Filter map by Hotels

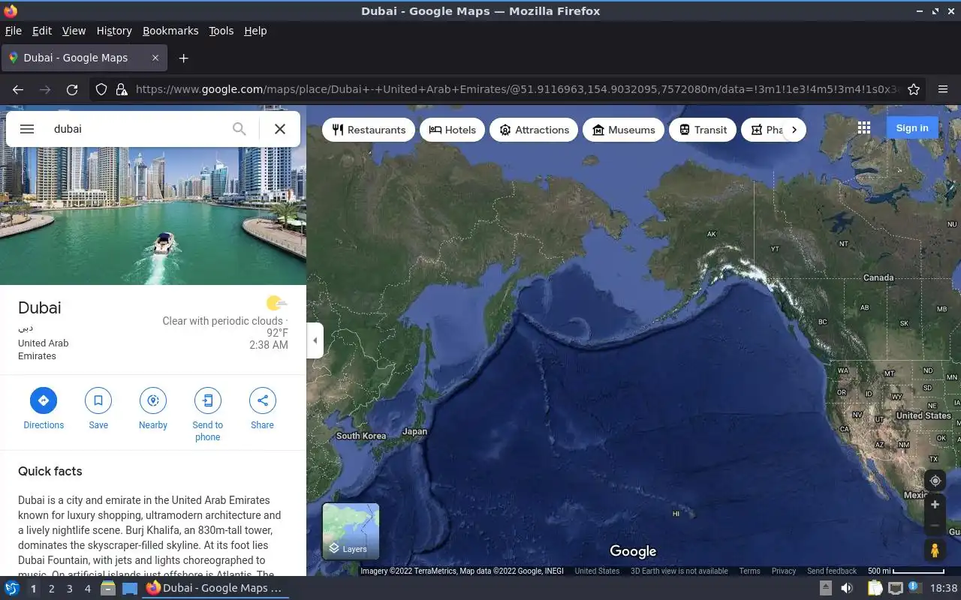pyautogui.click(x=453, y=130)
